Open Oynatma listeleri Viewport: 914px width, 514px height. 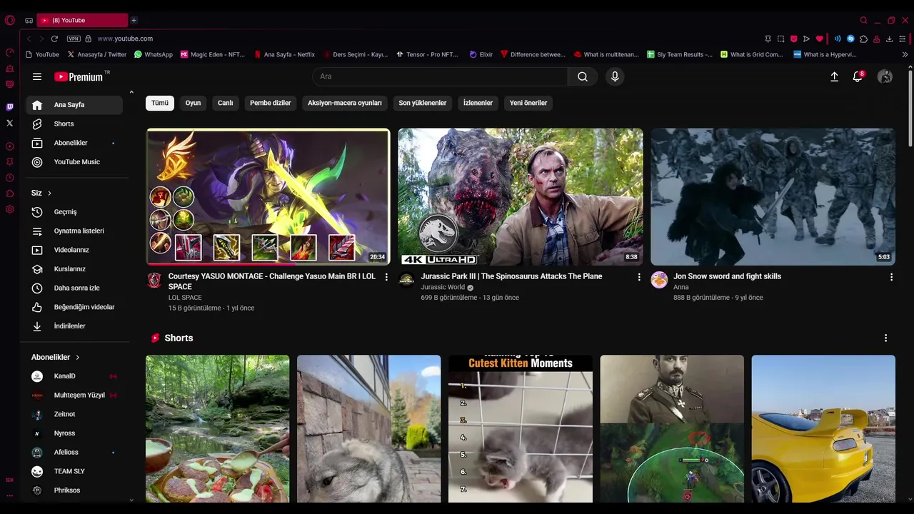74,231
